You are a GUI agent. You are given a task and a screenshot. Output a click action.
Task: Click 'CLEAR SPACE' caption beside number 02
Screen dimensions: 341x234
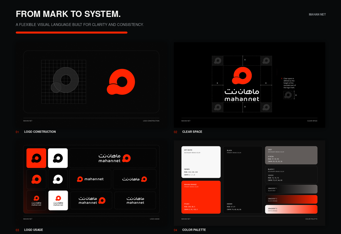[192, 132]
